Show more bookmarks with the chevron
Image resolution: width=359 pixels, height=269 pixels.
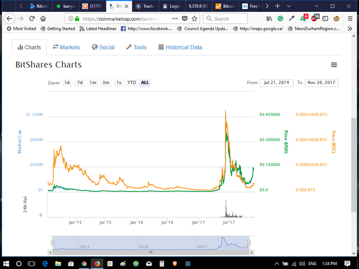coord(349,29)
